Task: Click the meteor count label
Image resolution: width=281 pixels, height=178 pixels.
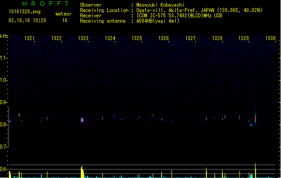Action: 63,14
